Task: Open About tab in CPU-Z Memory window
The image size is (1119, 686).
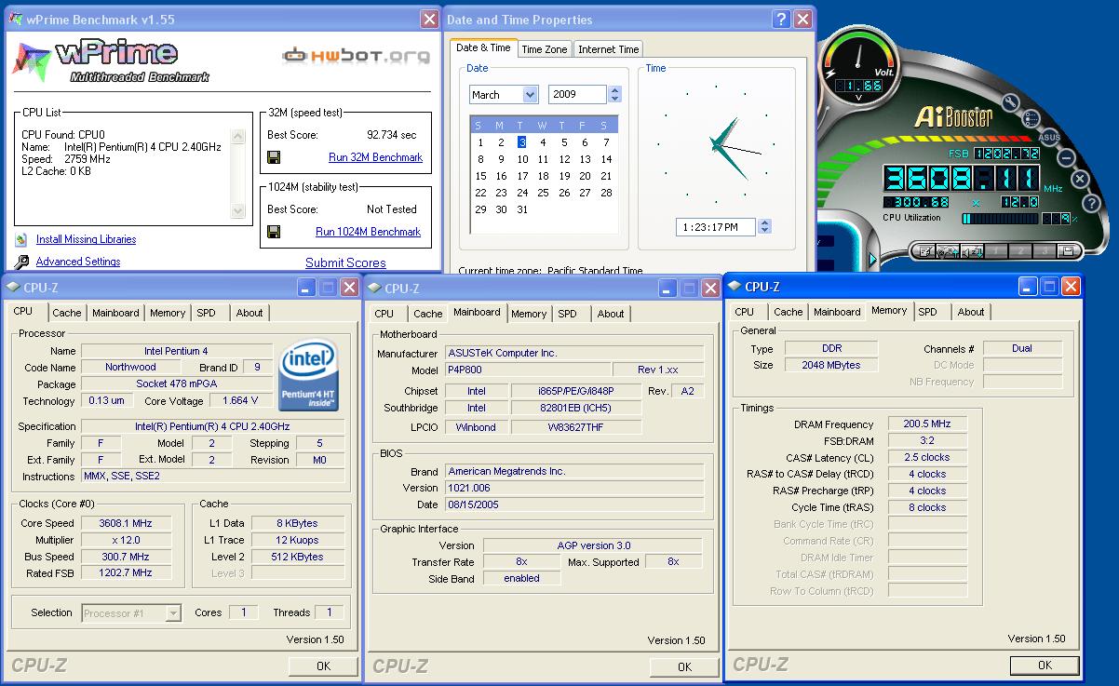Action: pos(971,312)
